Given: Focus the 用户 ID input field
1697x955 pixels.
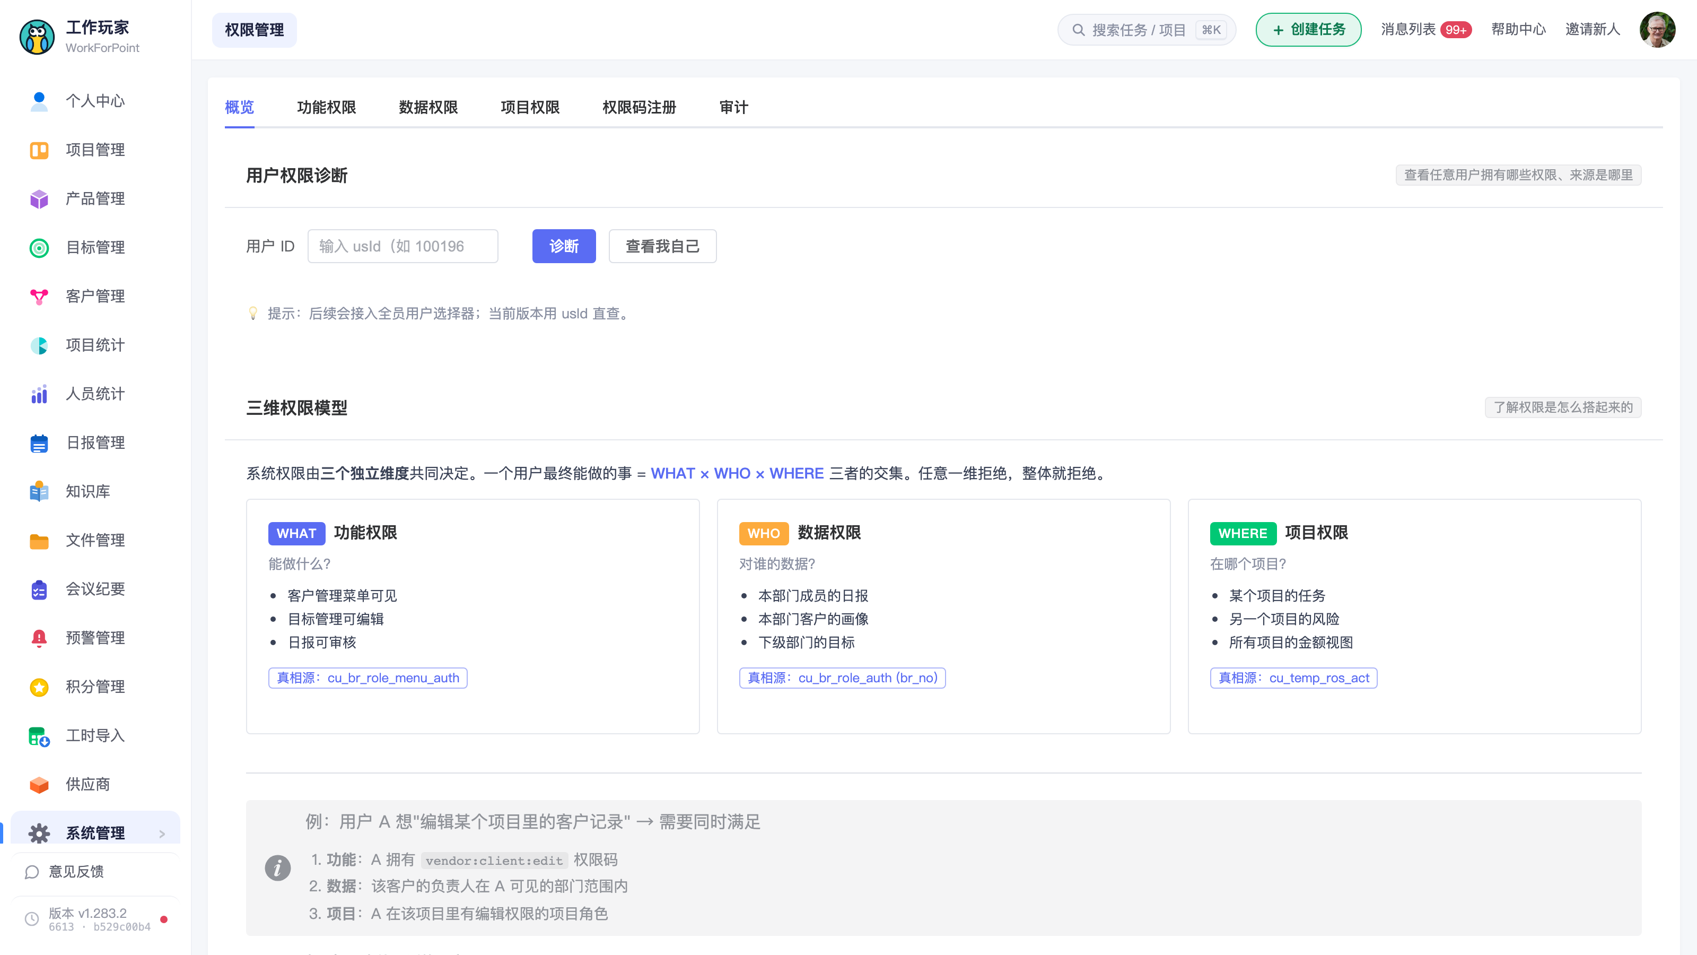Looking at the screenshot, I should pyautogui.click(x=403, y=246).
